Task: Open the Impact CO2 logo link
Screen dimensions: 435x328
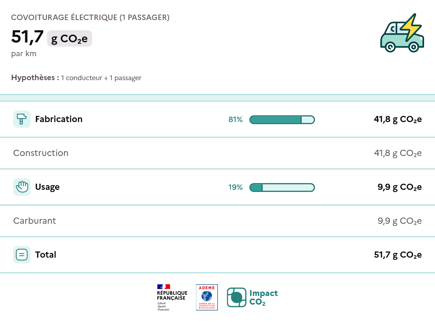Action: [x=252, y=297]
